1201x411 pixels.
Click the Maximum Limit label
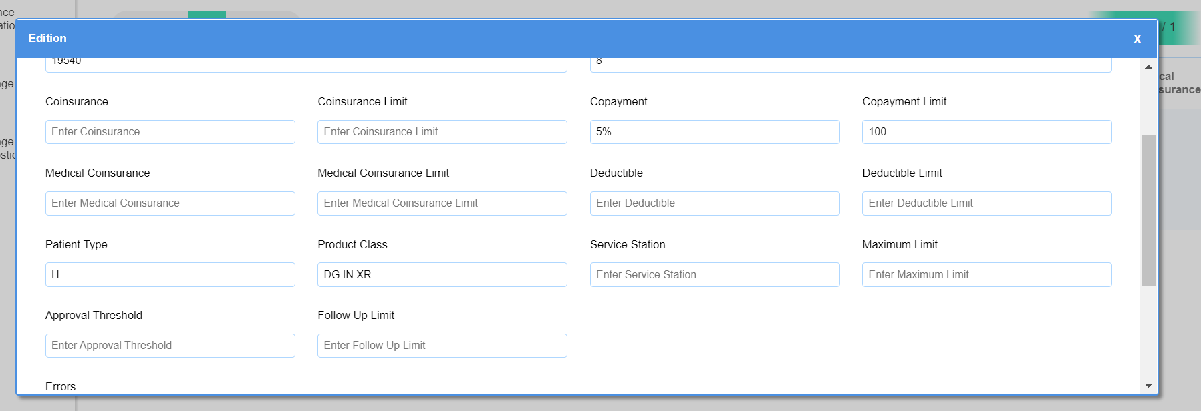900,244
